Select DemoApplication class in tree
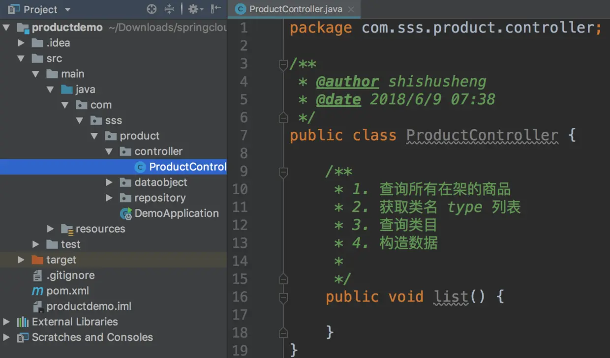 pyautogui.click(x=177, y=213)
